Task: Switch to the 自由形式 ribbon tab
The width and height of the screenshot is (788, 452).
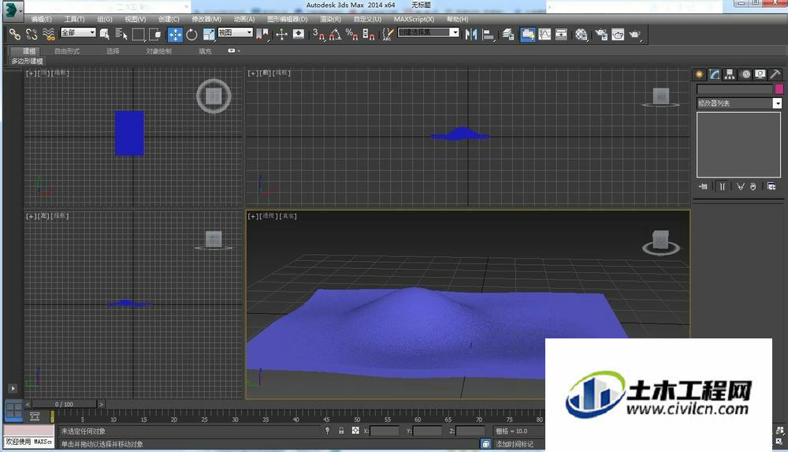Action: pos(67,50)
